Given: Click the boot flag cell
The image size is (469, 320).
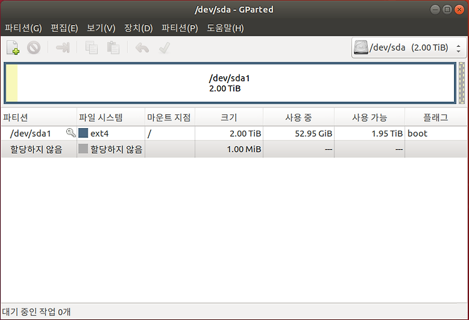Looking at the screenshot, I should (436, 133).
